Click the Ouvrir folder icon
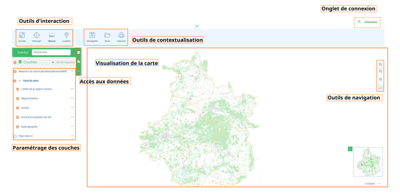The height and width of the screenshot is (193, 400). (x=107, y=35)
